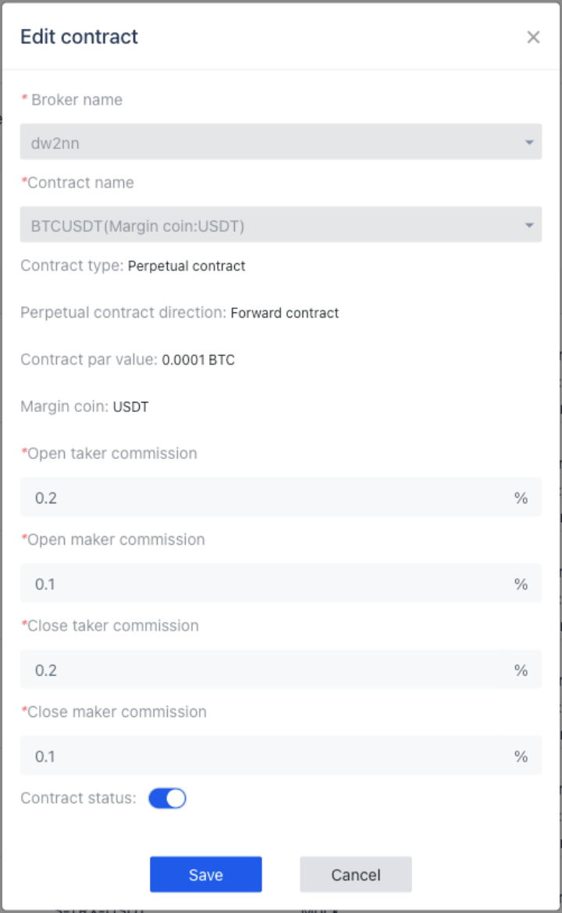Toggle the Contract status switch
Viewport: 562px width, 913px height.
167,798
